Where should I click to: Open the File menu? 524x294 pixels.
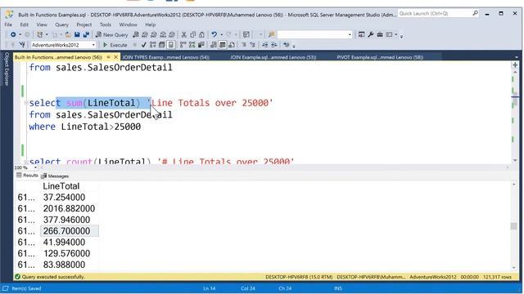pyautogui.click(x=8, y=24)
